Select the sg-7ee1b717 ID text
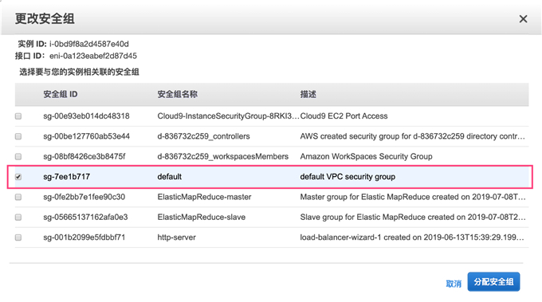 [66, 177]
